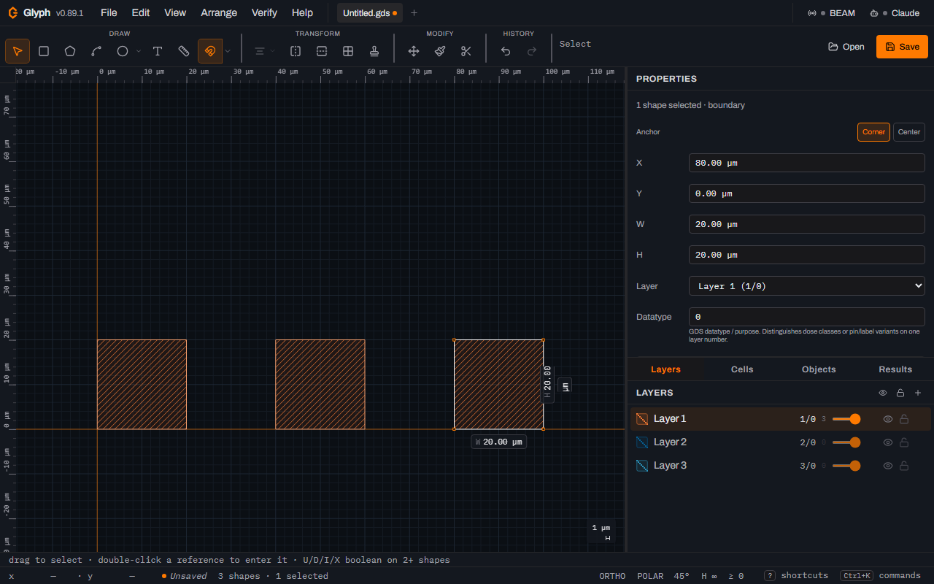Open the File menu
The height and width of the screenshot is (584, 934).
109,12
